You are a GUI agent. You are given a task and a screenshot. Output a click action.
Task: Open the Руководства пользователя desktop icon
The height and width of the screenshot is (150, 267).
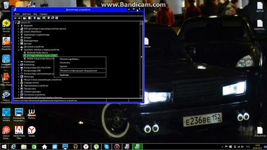(19, 115)
